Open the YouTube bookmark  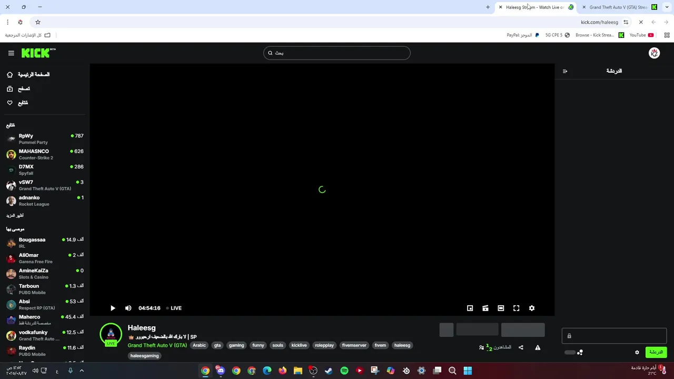click(x=641, y=35)
